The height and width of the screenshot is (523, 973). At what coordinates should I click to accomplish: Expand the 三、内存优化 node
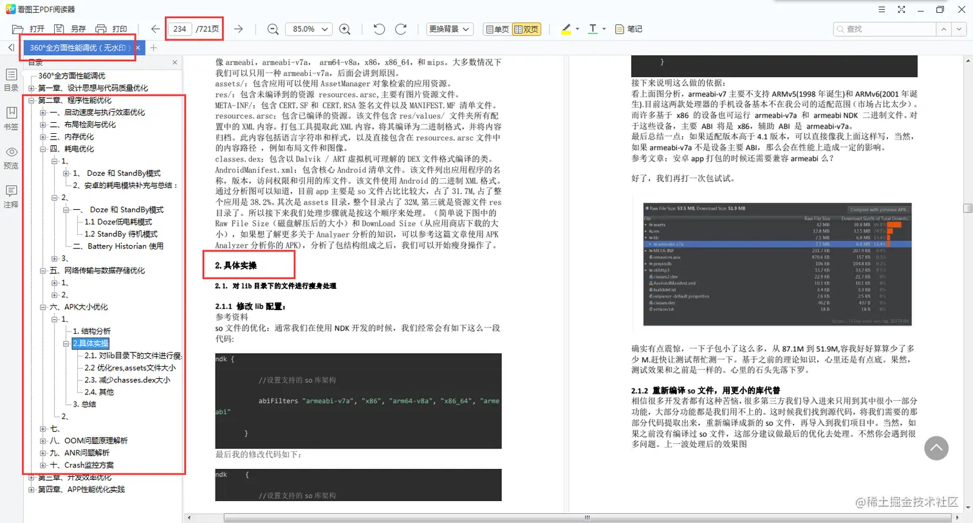pos(43,137)
